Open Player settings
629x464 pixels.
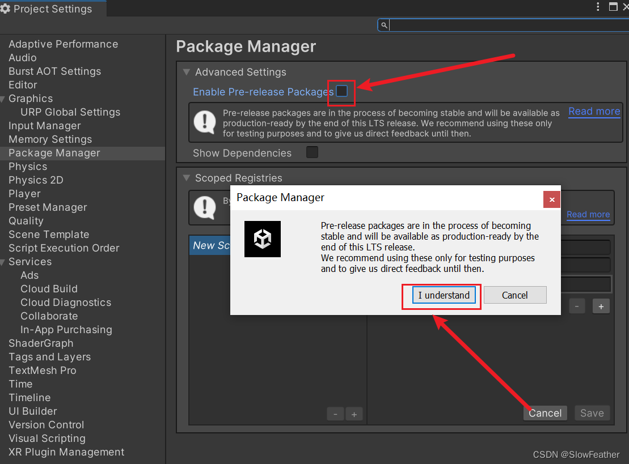point(25,194)
